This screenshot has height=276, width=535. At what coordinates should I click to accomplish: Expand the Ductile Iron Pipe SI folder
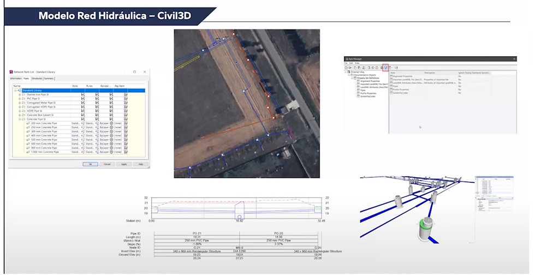click(x=20, y=94)
